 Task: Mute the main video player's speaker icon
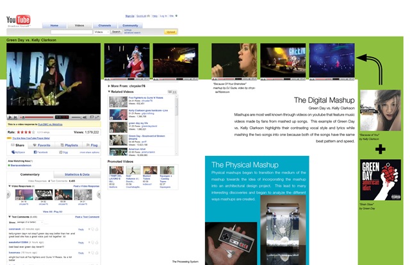pos(85,117)
